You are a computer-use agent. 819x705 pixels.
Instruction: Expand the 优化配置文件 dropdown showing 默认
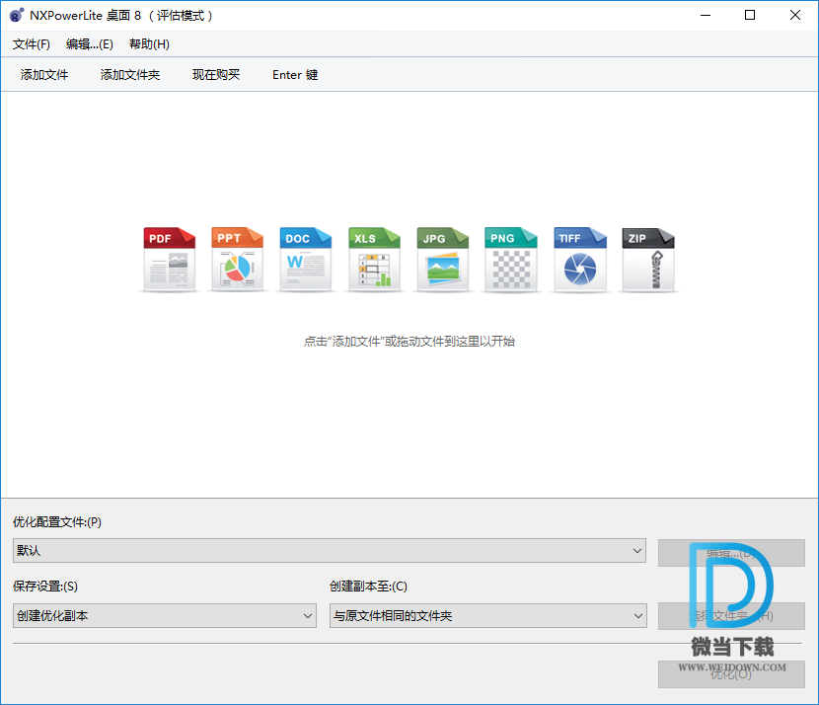click(330, 550)
